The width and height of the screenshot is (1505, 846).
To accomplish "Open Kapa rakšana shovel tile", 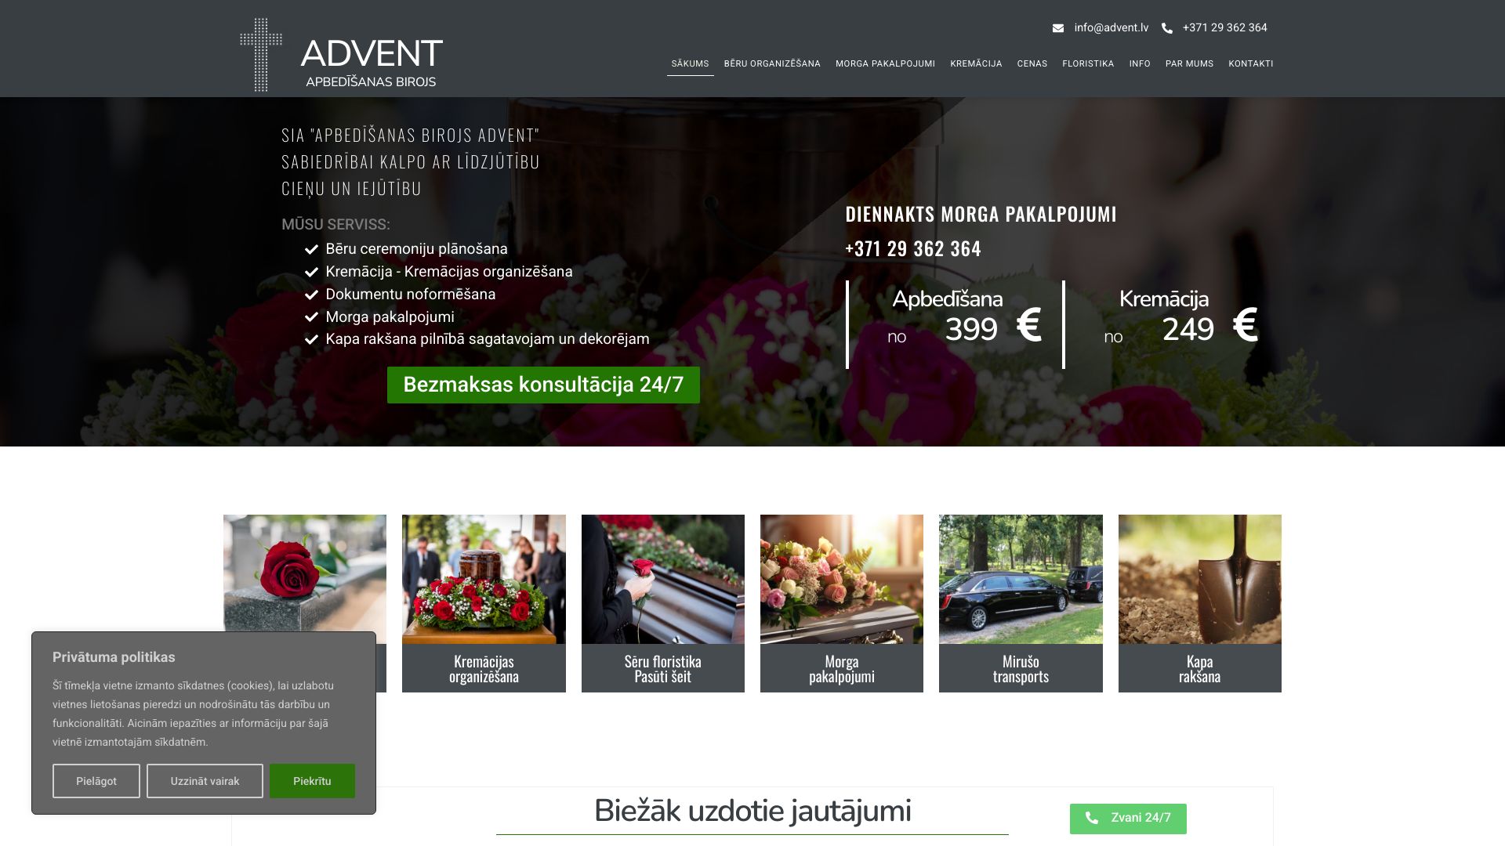I will point(1199,580).
